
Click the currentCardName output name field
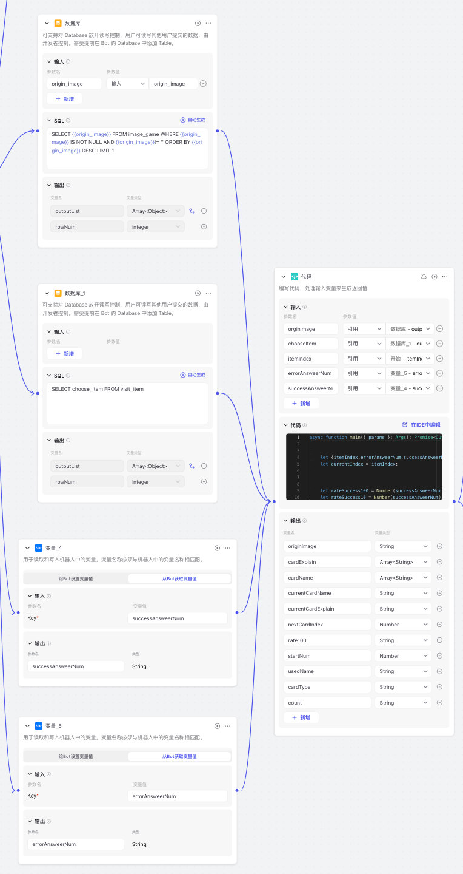coord(327,593)
